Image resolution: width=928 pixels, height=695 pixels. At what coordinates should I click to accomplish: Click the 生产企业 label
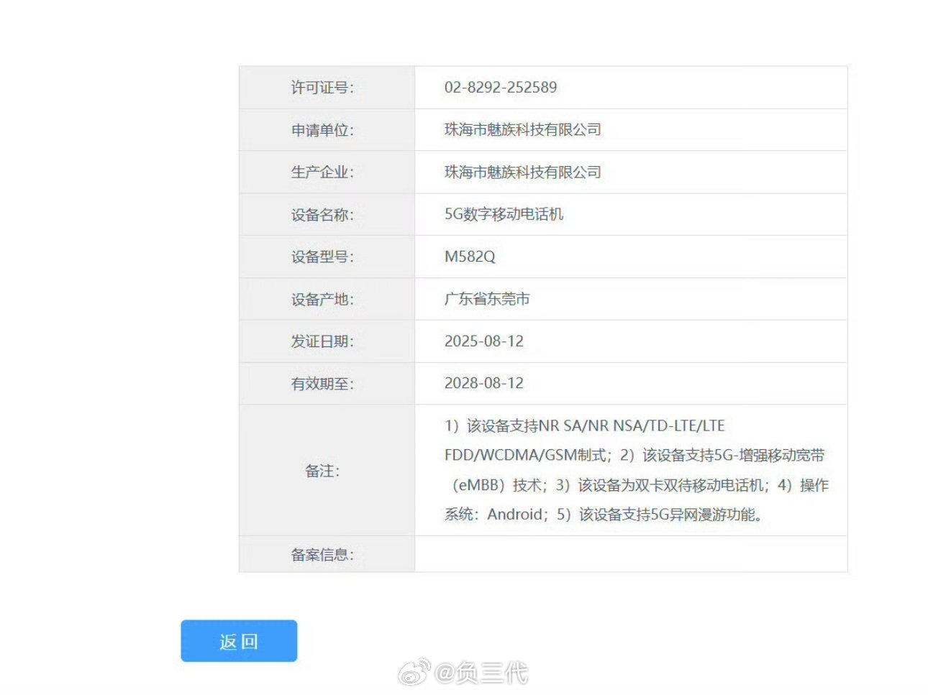pyautogui.click(x=322, y=172)
